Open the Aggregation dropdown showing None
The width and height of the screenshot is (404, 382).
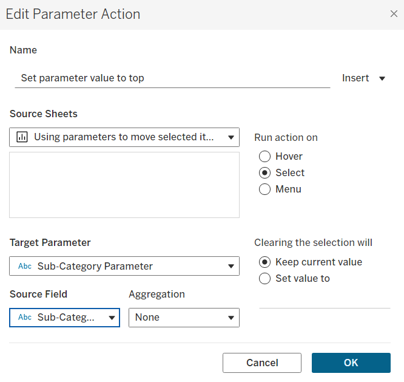184,318
